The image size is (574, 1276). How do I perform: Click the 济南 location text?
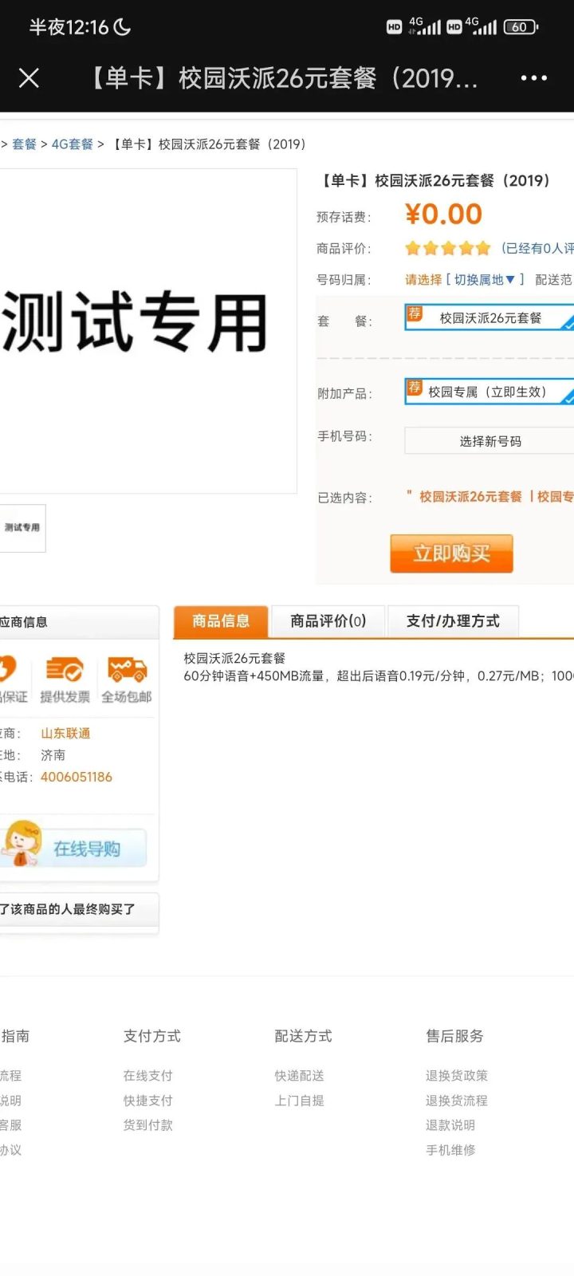53,754
